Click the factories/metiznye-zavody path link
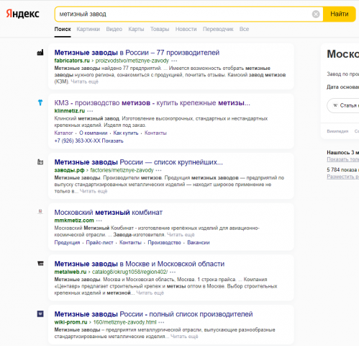The height and width of the screenshot is (346, 359). click(122, 170)
